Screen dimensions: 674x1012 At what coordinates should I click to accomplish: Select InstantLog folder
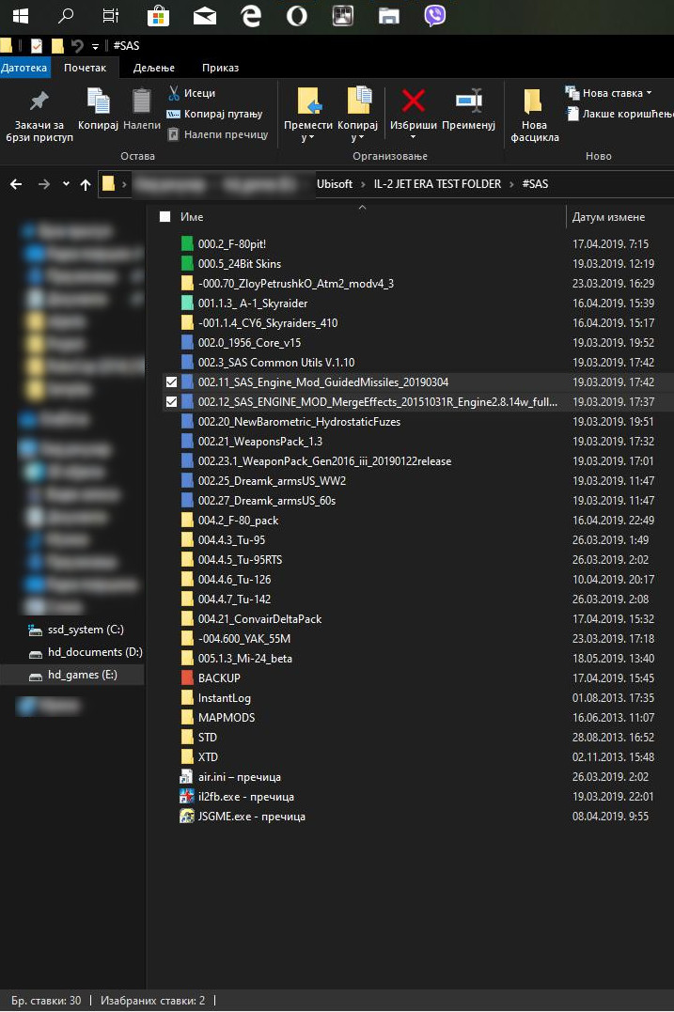point(224,697)
